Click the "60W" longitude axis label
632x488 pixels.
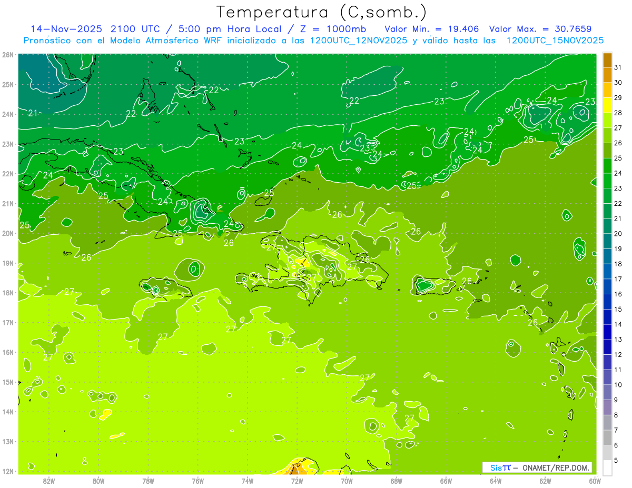595,481
